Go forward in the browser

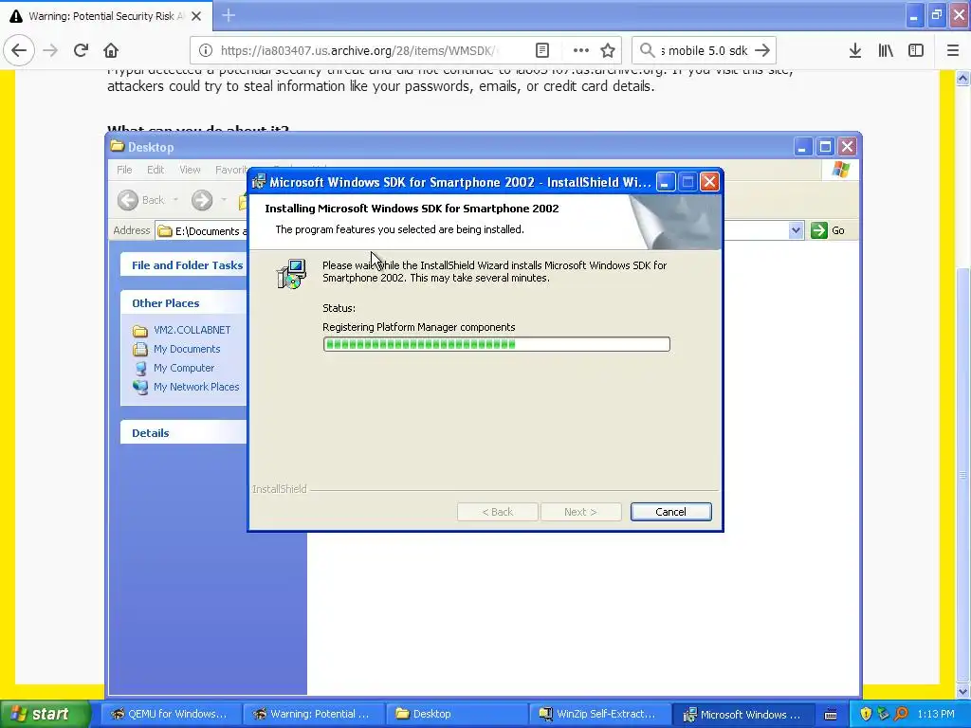[50, 50]
